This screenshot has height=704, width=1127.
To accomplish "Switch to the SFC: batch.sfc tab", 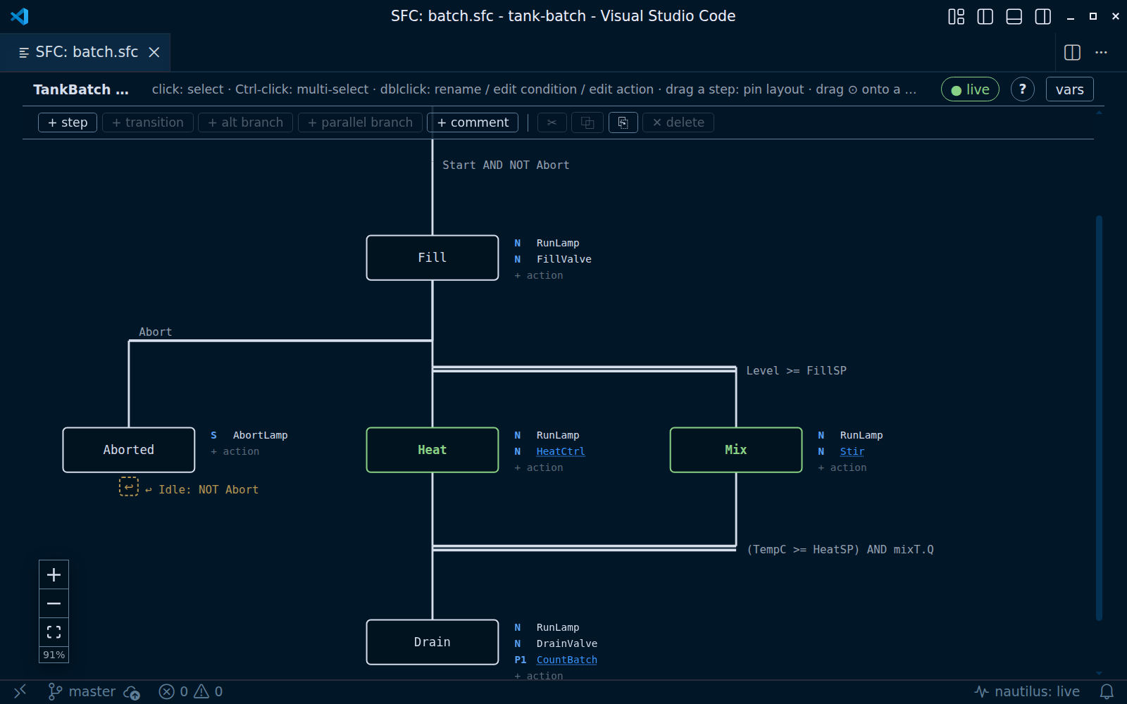I will pyautogui.click(x=86, y=52).
